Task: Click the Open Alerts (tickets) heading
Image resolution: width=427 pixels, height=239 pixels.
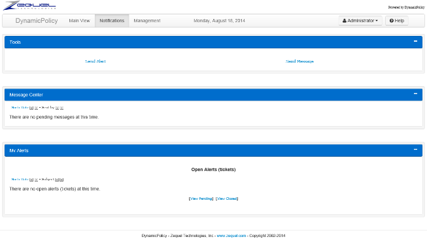Action: pos(213,170)
